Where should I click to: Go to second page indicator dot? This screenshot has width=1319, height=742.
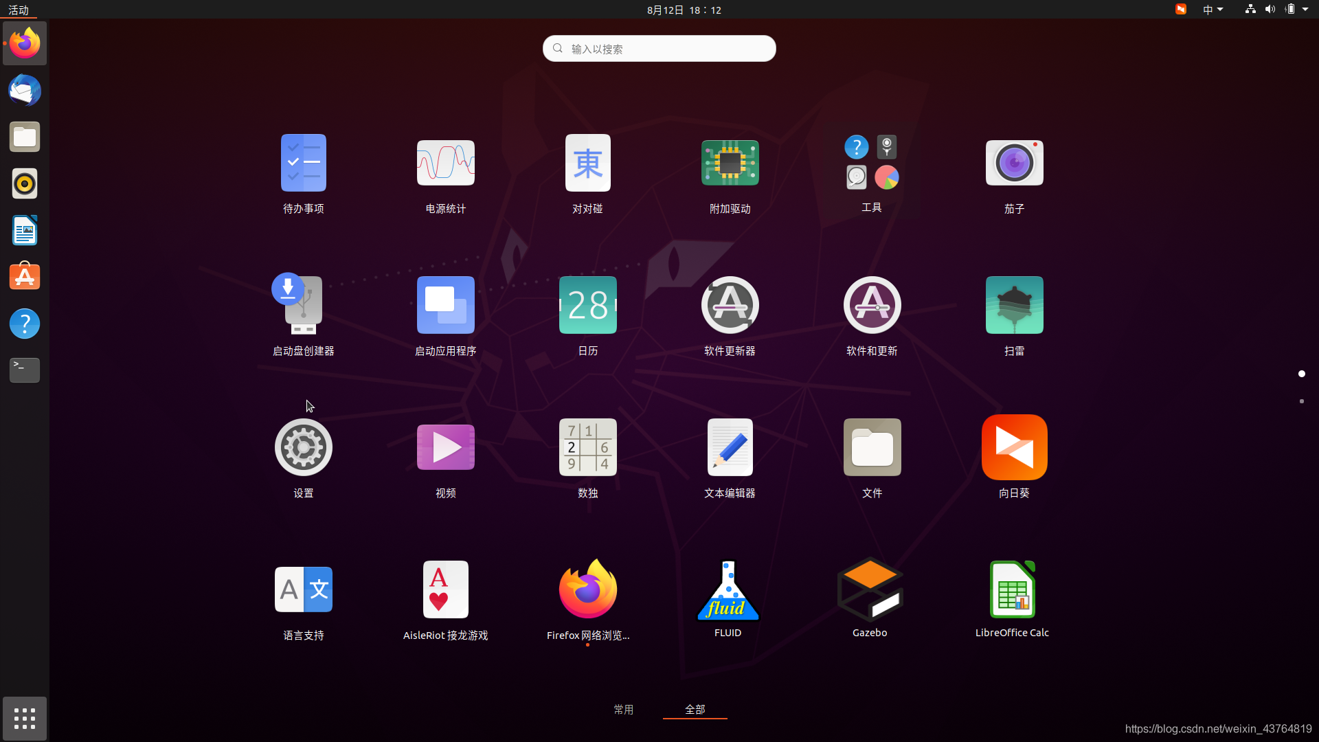[1301, 401]
